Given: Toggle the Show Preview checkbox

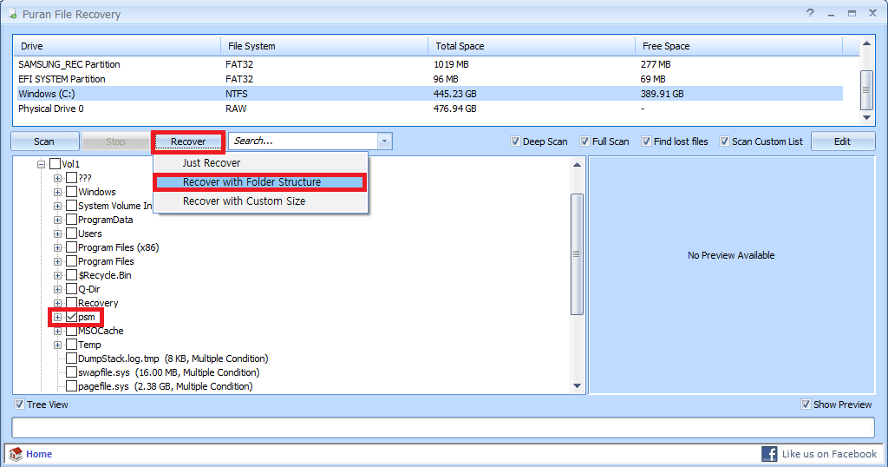Looking at the screenshot, I should pyautogui.click(x=806, y=405).
